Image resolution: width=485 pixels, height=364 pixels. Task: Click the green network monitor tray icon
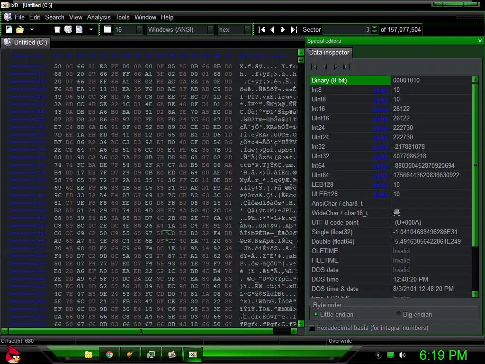click(391, 355)
